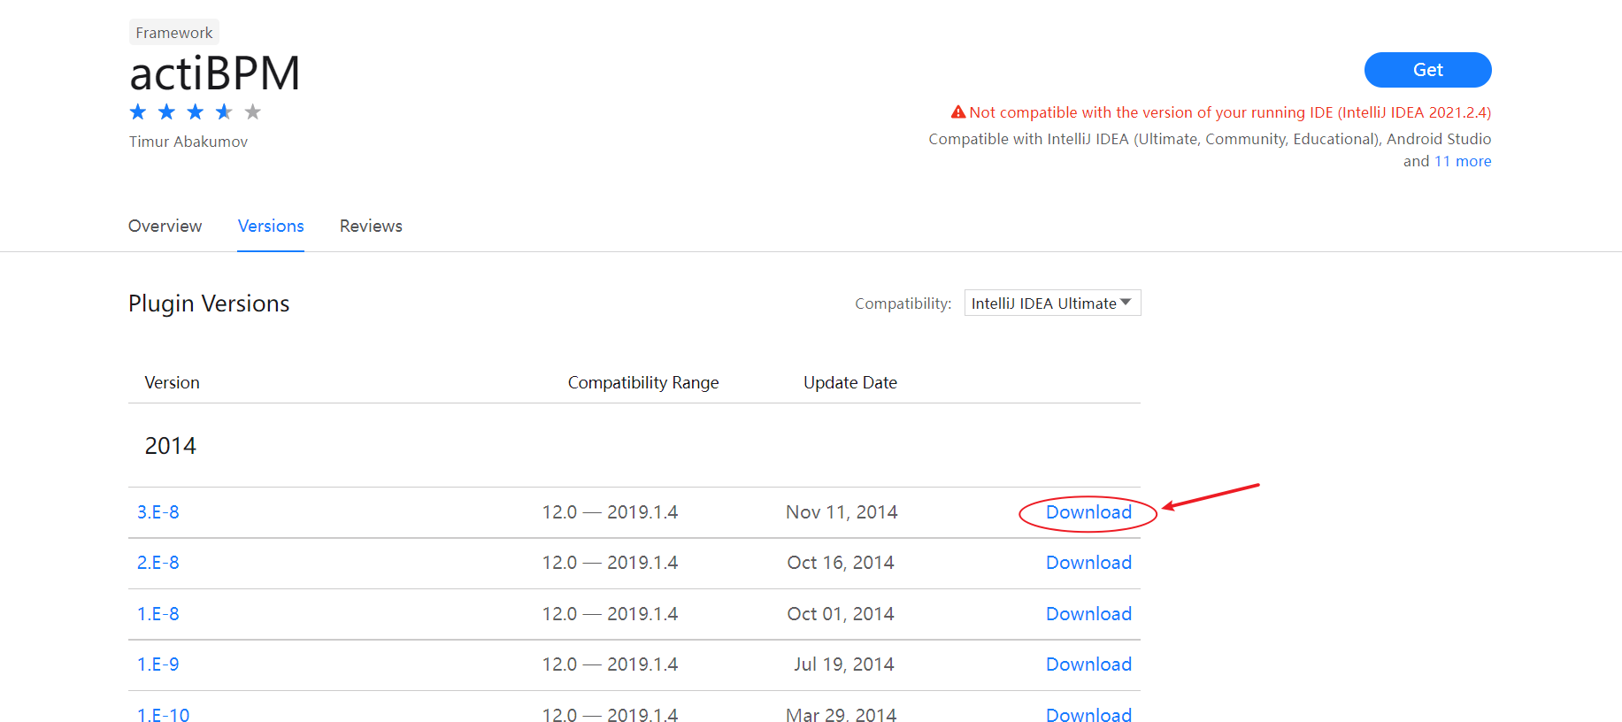Download version 1.E-8

pos(1088,614)
